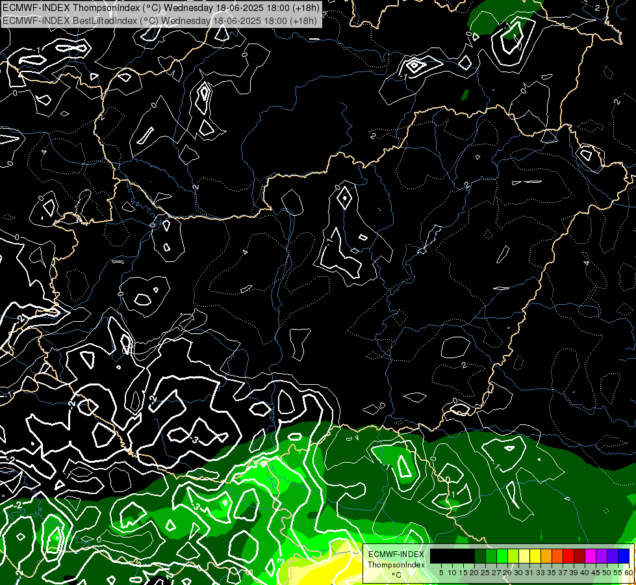This screenshot has height=585, width=636.
Task: Click the legend tick value 37
Action: tap(563, 573)
